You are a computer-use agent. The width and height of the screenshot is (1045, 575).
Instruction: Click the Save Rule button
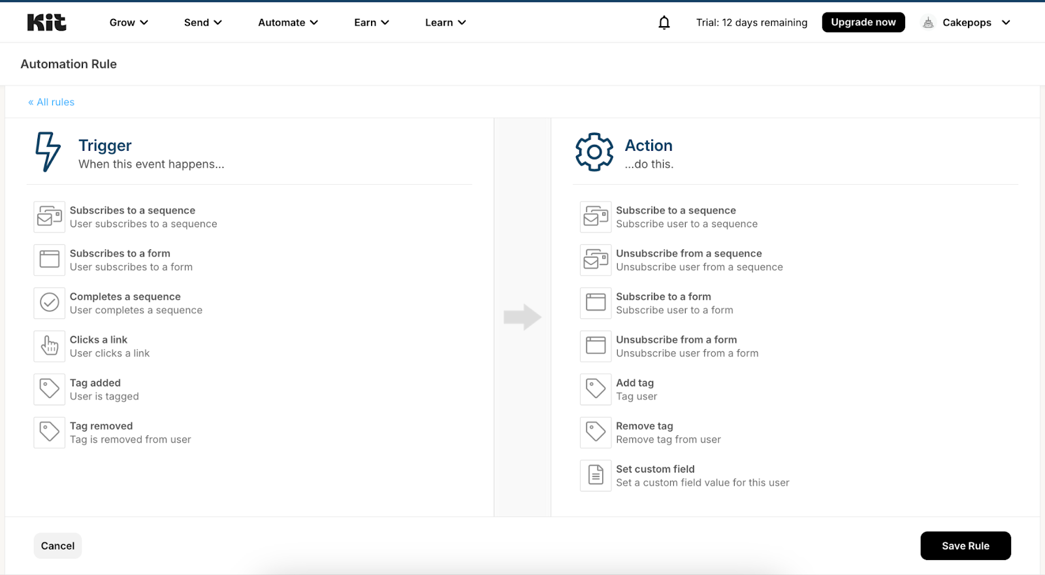pos(965,546)
